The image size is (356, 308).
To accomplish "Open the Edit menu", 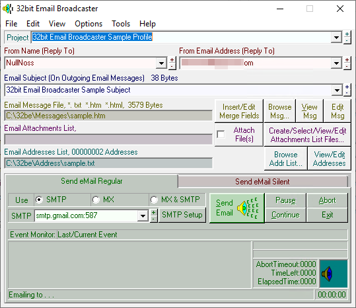I will pos(33,24).
